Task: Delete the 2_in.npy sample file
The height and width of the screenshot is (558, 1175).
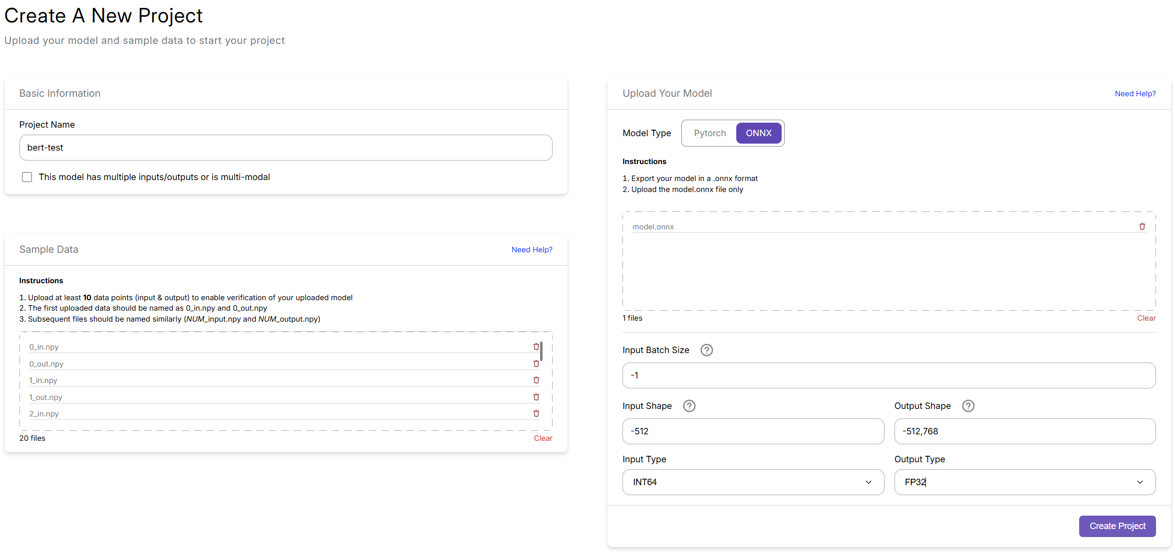Action: tap(536, 413)
